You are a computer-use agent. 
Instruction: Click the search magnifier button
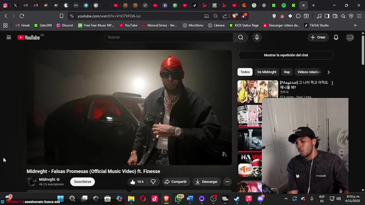241,37
